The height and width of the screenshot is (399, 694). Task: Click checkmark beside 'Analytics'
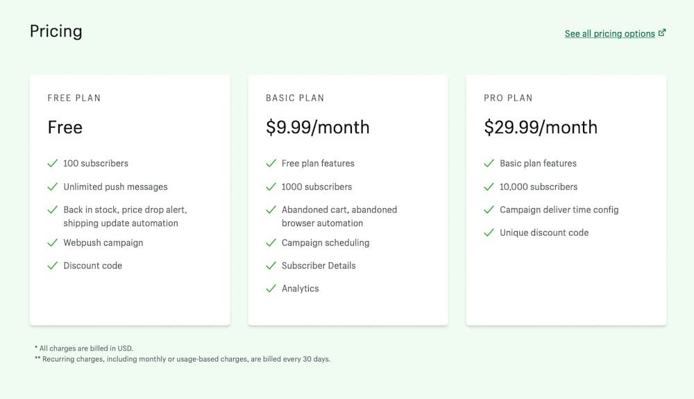coord(271,289)
